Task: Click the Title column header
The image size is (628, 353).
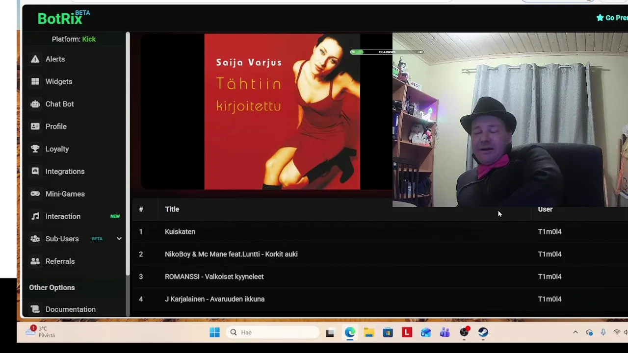Action: coord(172,209)
